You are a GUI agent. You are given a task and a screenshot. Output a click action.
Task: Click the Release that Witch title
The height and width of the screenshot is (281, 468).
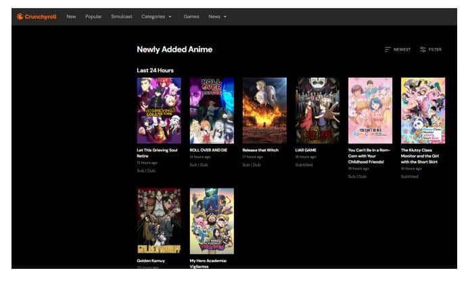260,150
